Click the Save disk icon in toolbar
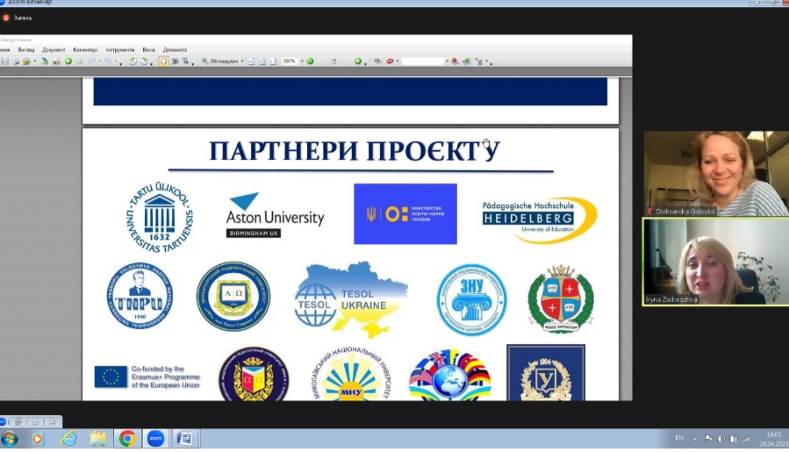 tap(5, 61)
